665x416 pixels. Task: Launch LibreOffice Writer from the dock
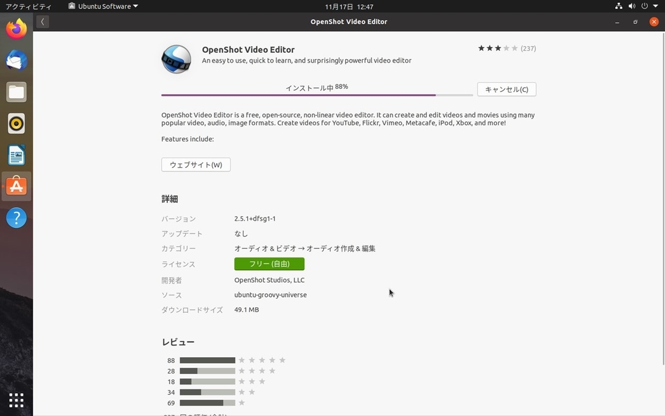(17, 155)
